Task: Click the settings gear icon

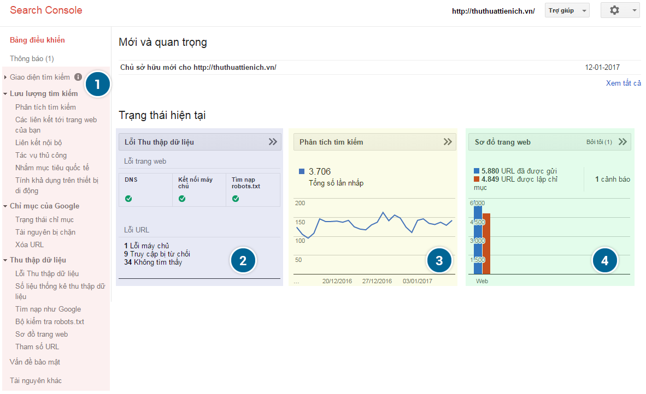Action: coord(614,10)
